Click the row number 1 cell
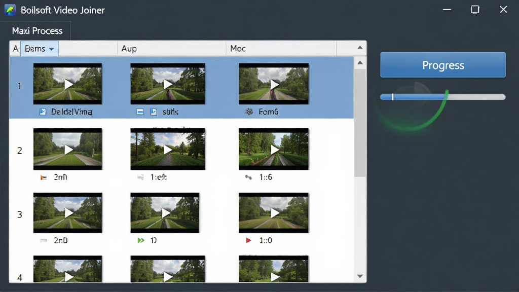The width and height of the screenshot is (519, 292). 20,86
